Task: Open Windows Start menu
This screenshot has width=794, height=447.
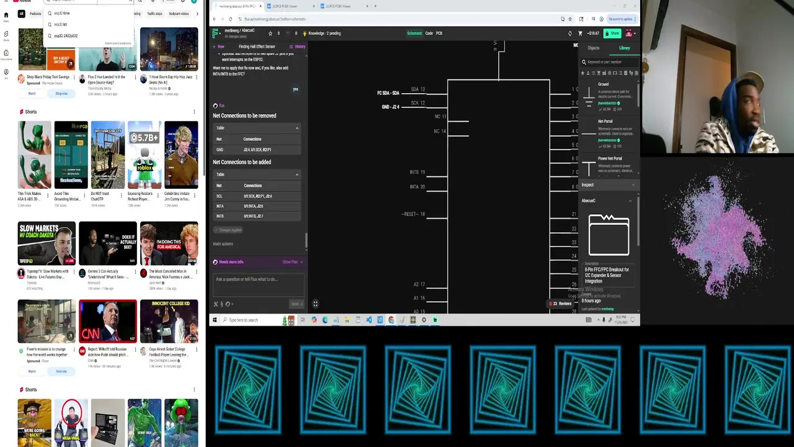Action: pos(215,320)
